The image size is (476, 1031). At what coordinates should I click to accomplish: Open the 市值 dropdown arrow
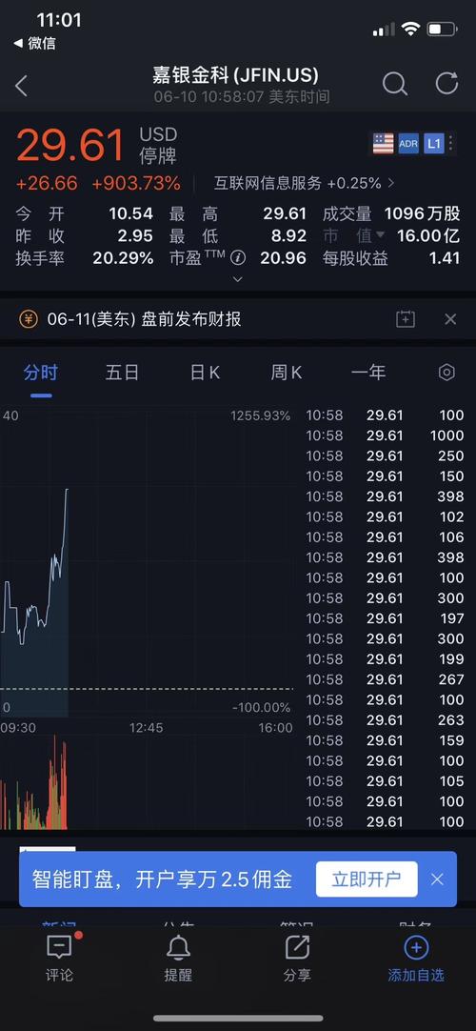[380, 234]
